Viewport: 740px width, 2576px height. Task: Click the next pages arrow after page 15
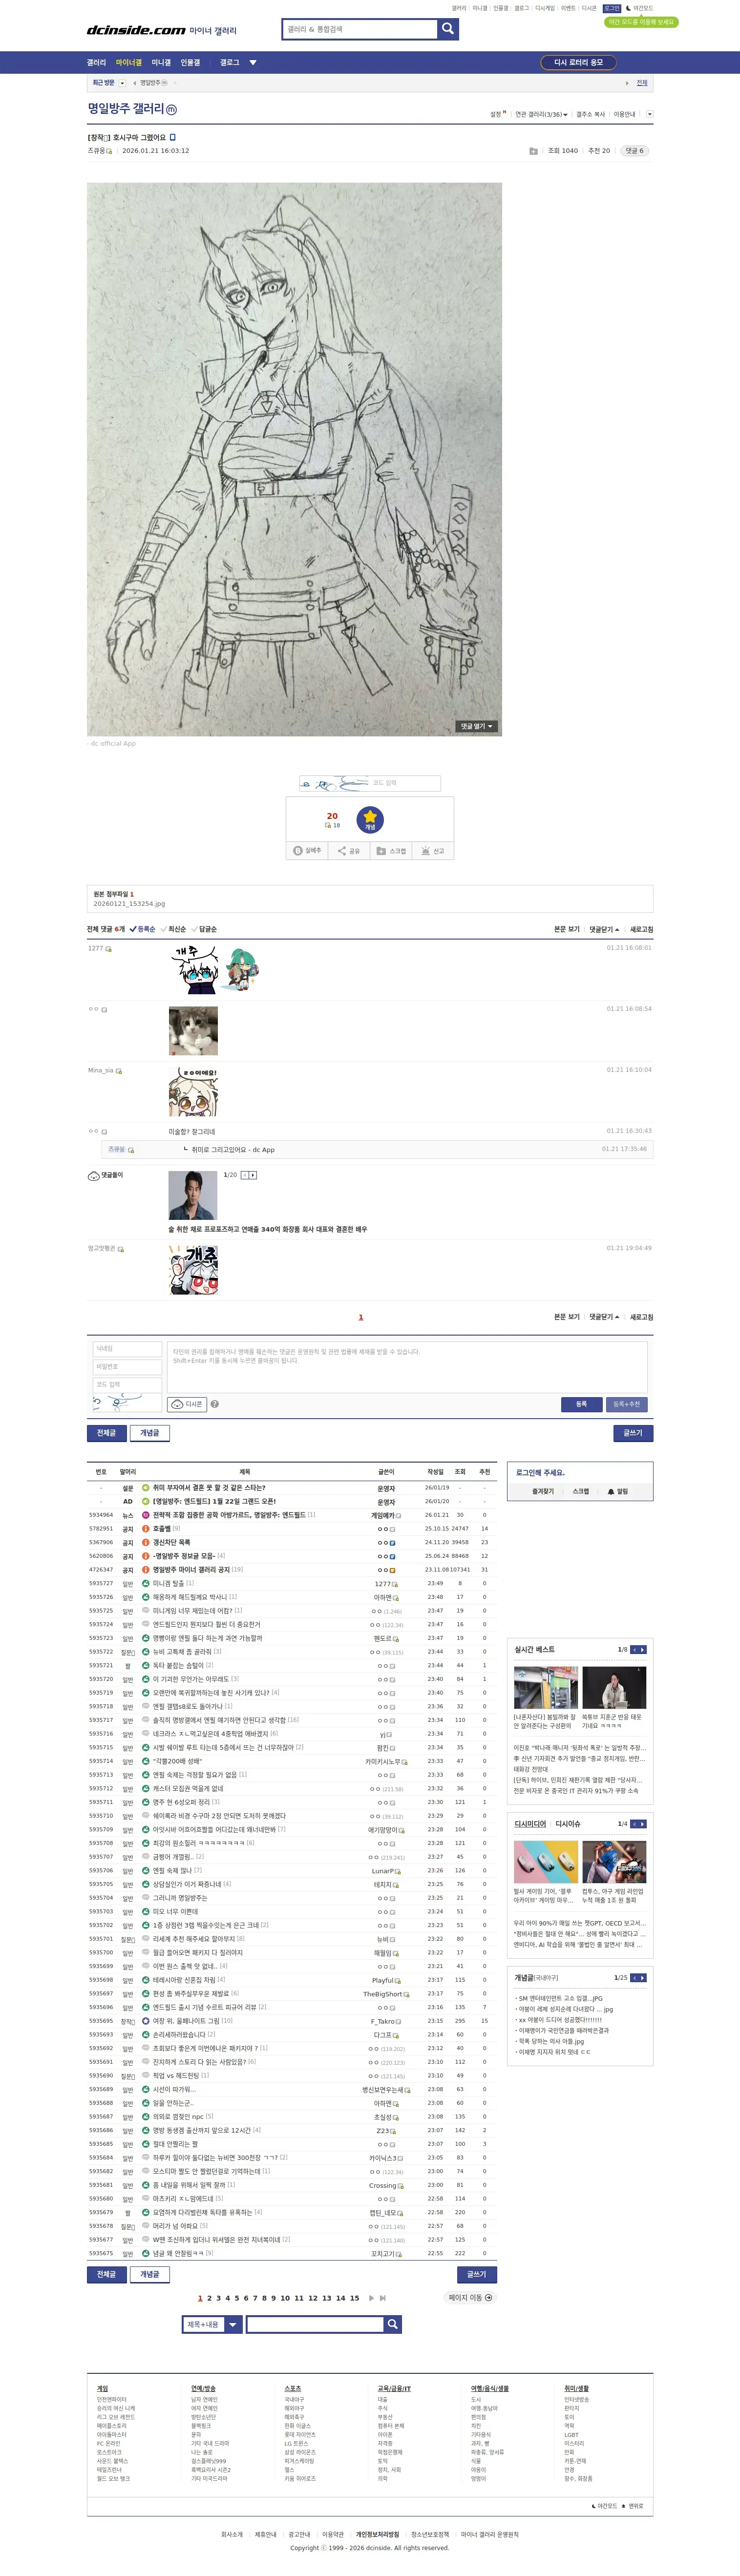tap(371, 2298)
